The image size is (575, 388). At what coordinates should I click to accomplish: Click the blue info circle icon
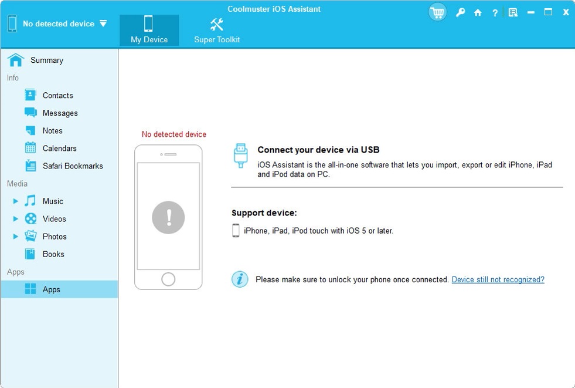[x=240, y=279]
